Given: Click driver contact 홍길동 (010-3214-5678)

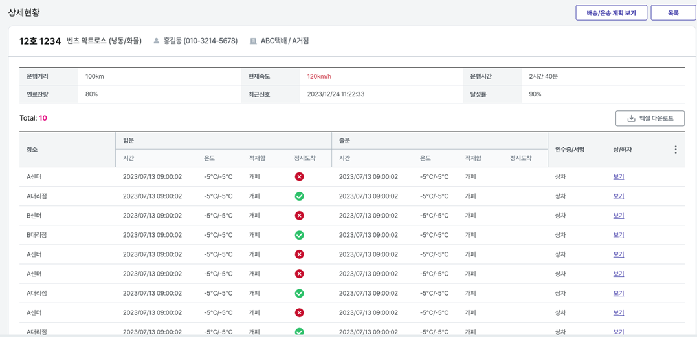Looking at the screenshot, I should [201, 41].
